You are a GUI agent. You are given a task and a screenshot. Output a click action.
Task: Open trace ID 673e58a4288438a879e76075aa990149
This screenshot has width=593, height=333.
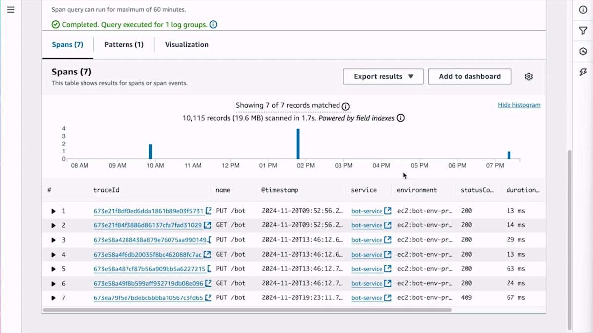pos(150,240)
